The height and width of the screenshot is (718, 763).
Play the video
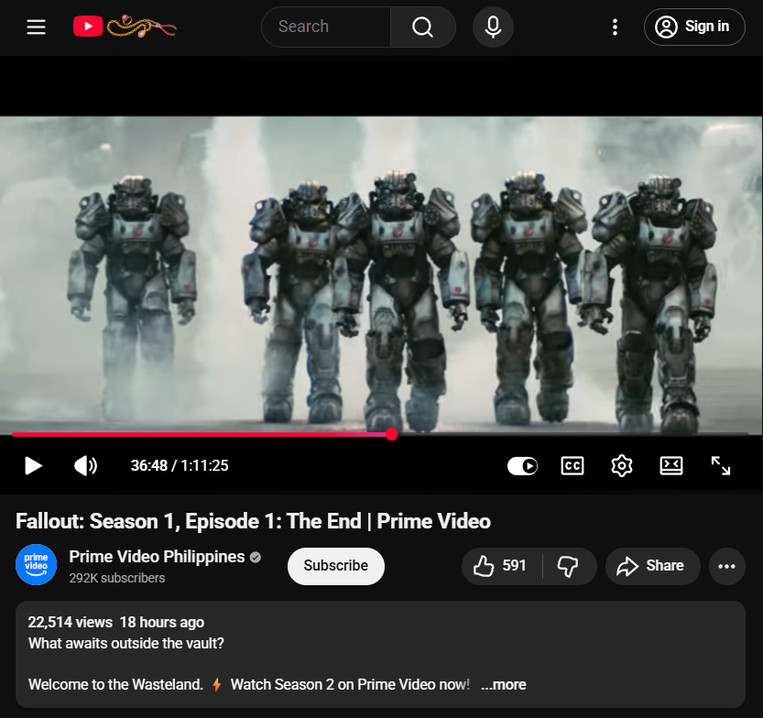click(x=33, y=465)
